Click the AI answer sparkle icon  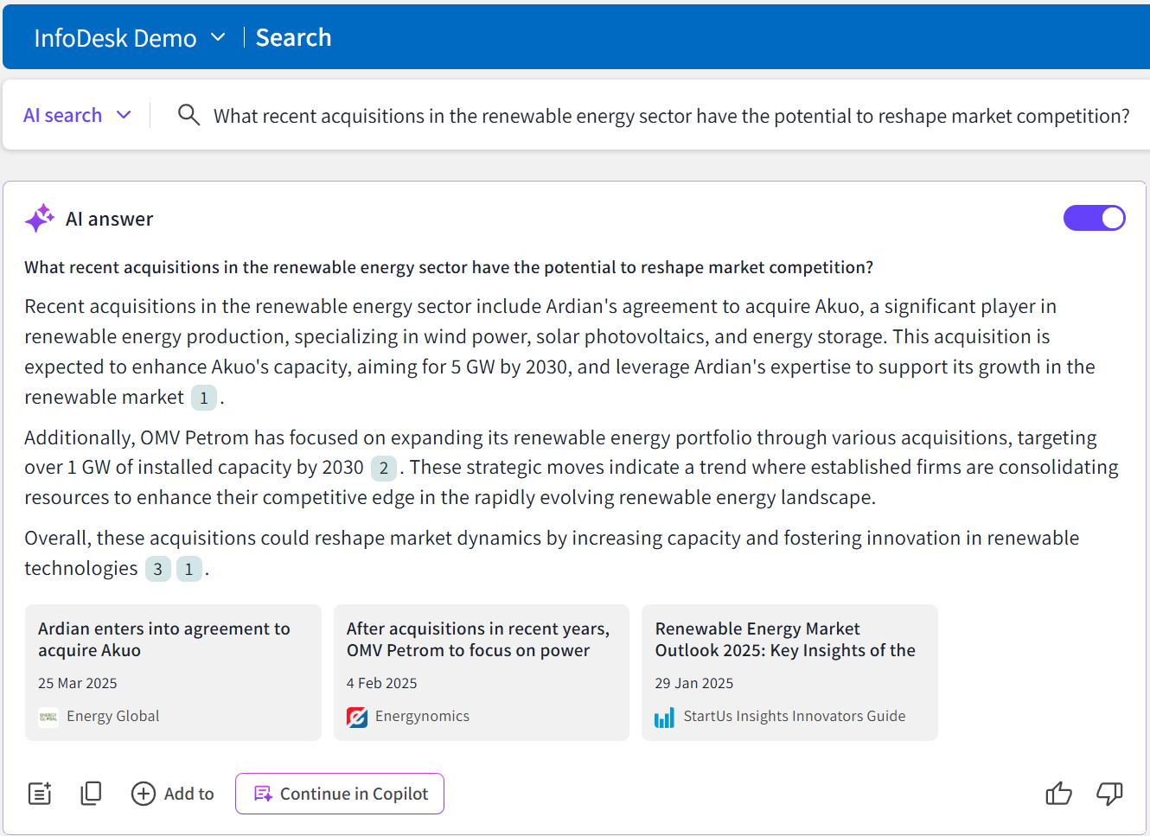40,219
